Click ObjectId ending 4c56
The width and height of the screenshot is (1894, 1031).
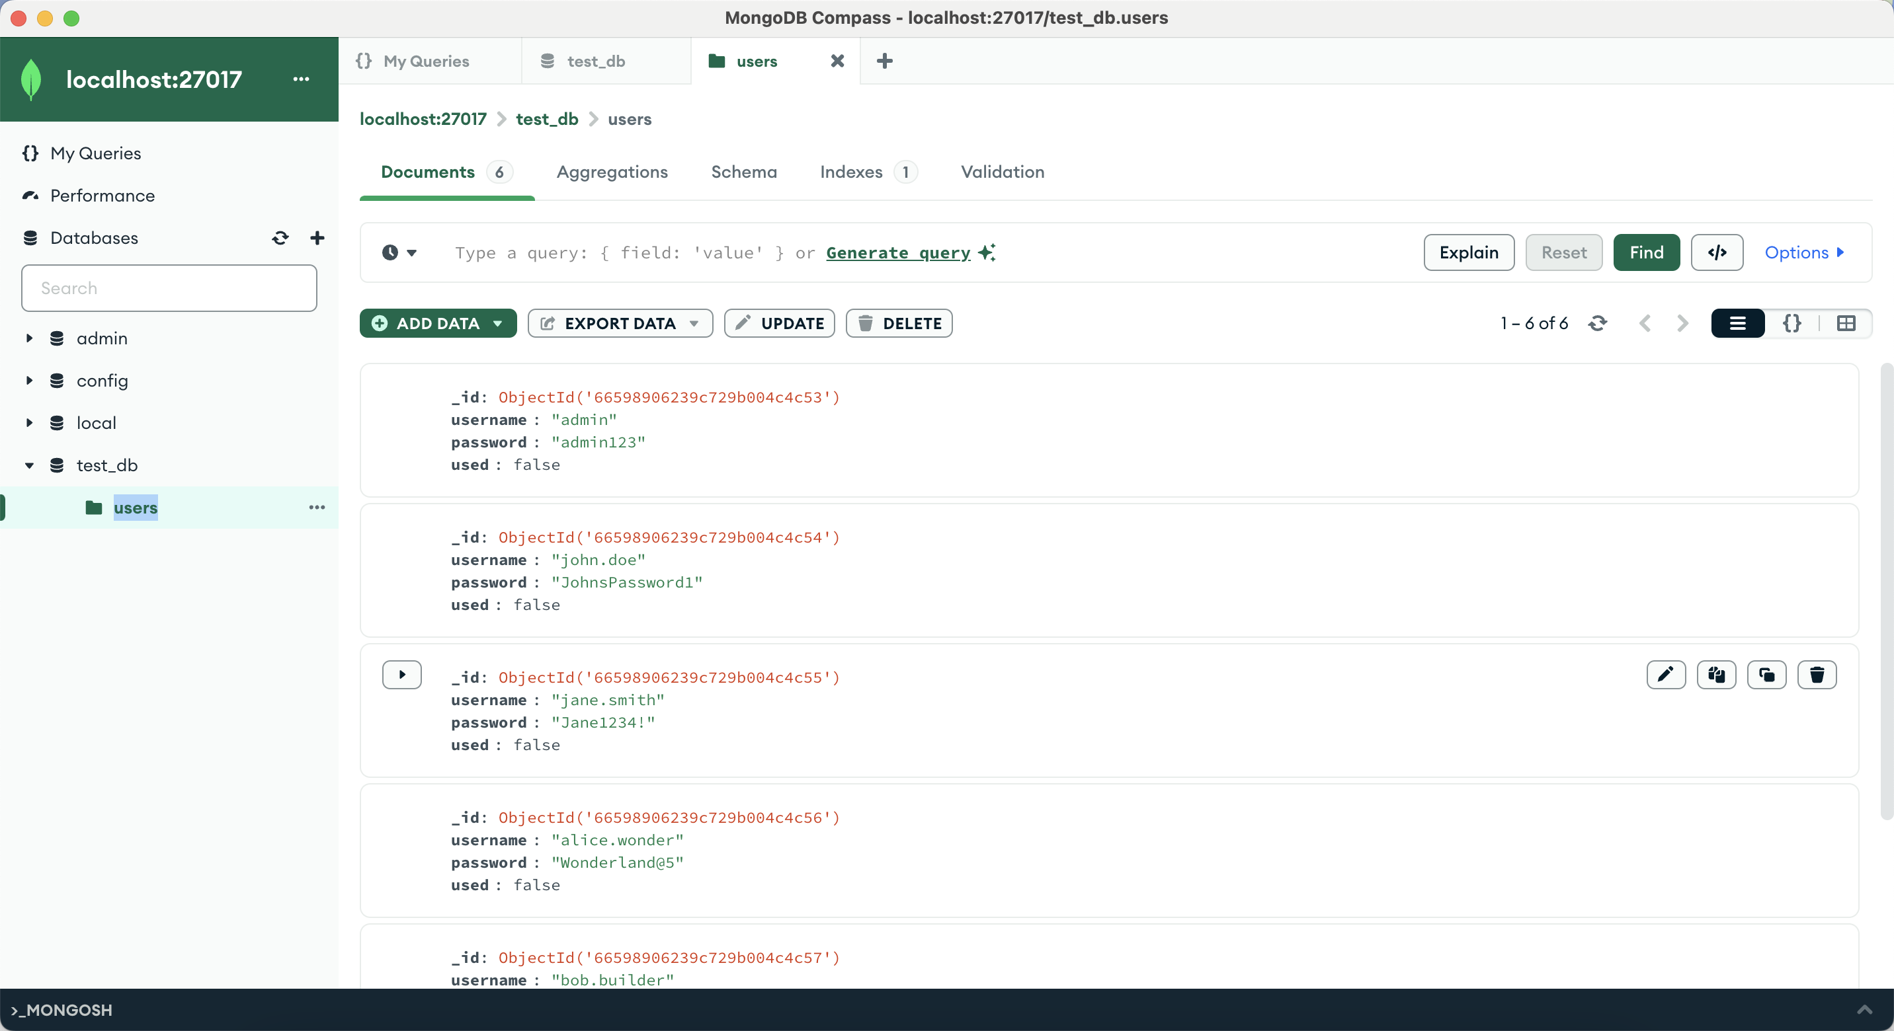669,817
